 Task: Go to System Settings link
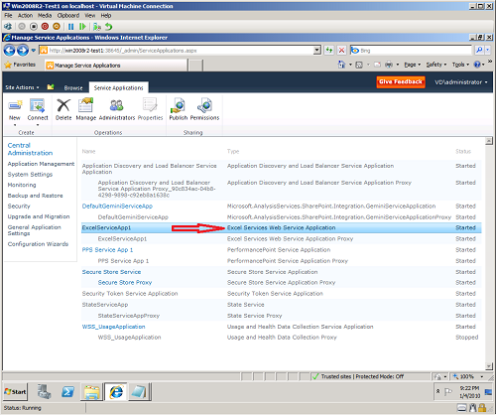30,175
